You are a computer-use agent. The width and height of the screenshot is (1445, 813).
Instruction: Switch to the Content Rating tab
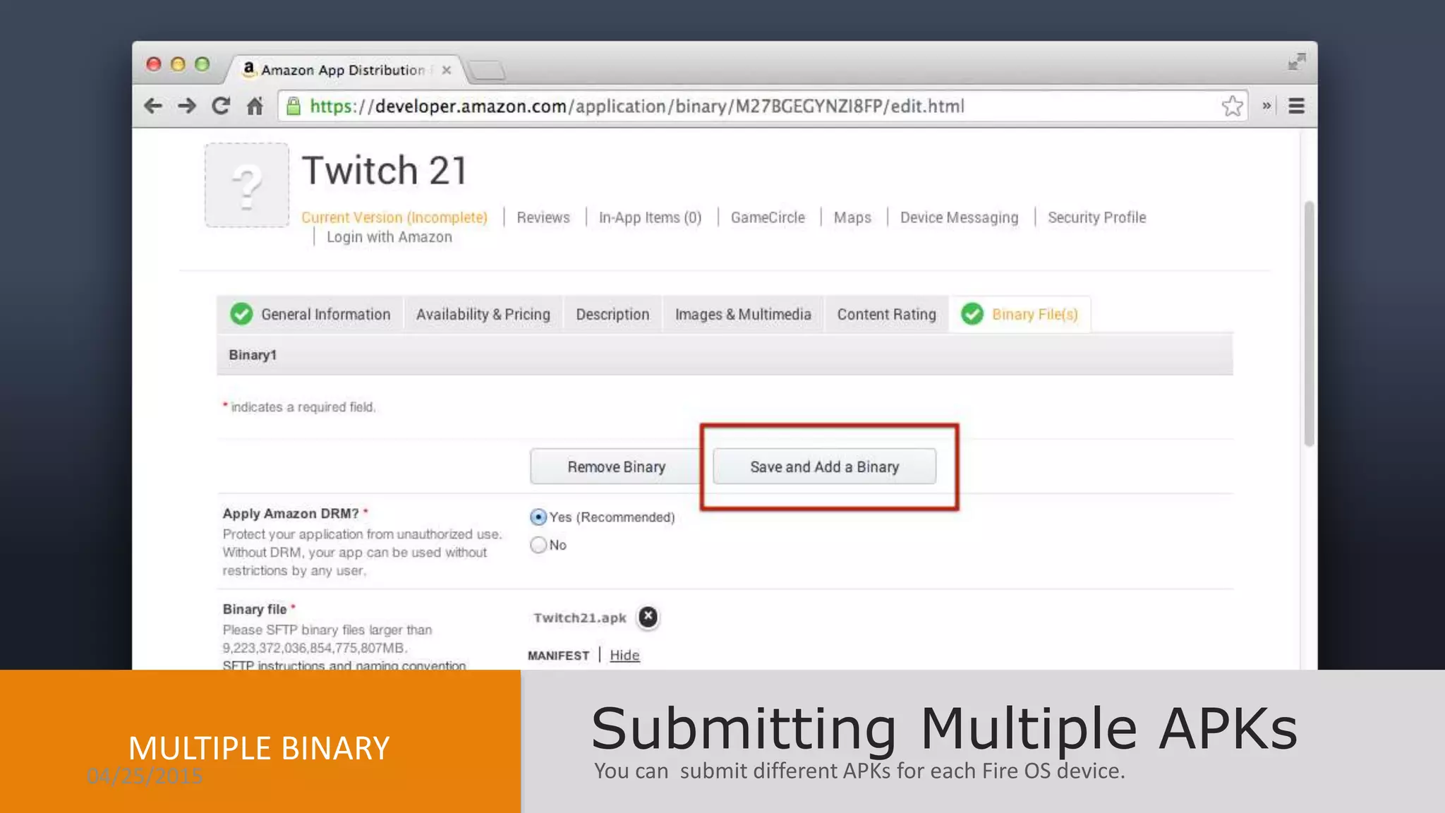pos(887,314)
